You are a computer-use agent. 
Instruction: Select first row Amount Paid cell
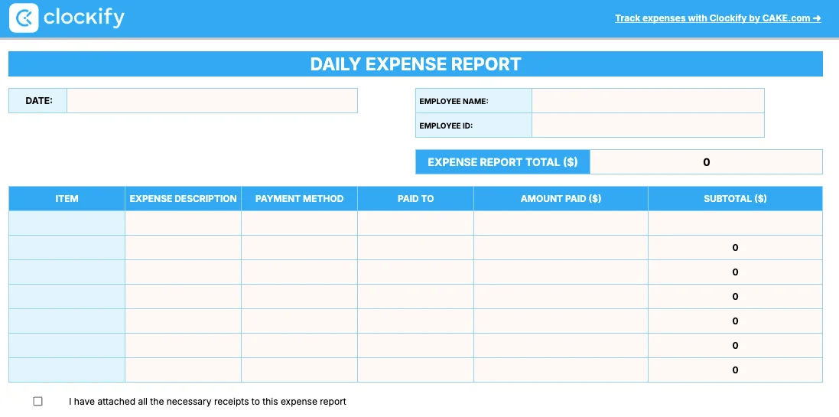coord(561,223)
